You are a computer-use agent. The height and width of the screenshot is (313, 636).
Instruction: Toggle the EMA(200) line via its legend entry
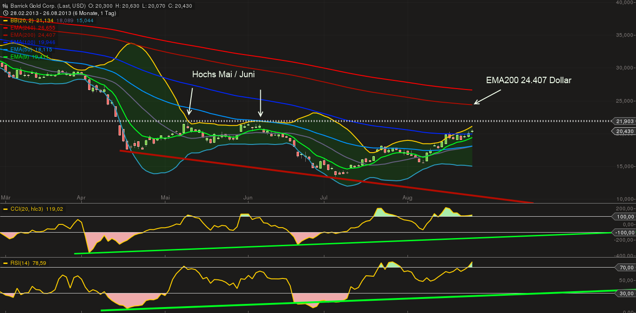pos(6,35)
